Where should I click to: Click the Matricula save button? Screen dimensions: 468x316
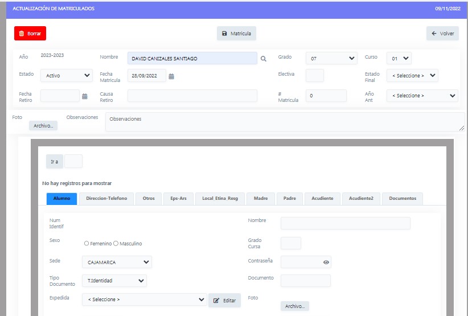(x=236, y=34)
